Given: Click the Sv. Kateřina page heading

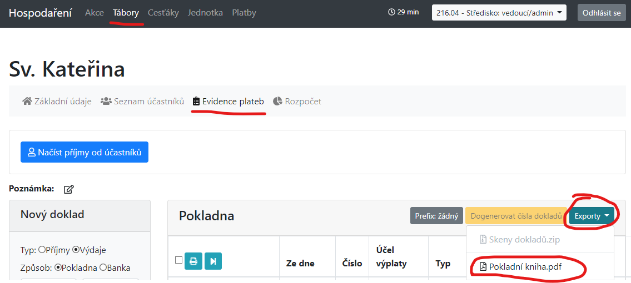Looking at the screenshot, I should point(67,69).
